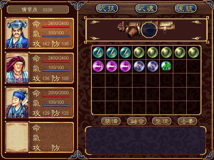Click the 融合 fuse button
Image resolution: width=214 pixels, height=160 pixels.
coord(137,121)
